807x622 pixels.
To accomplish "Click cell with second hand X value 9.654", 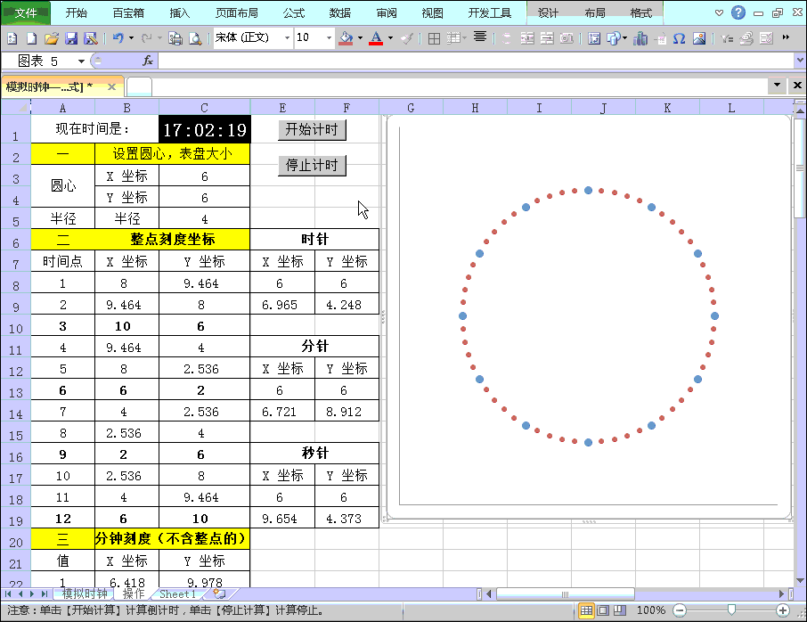I will point(282,518).
